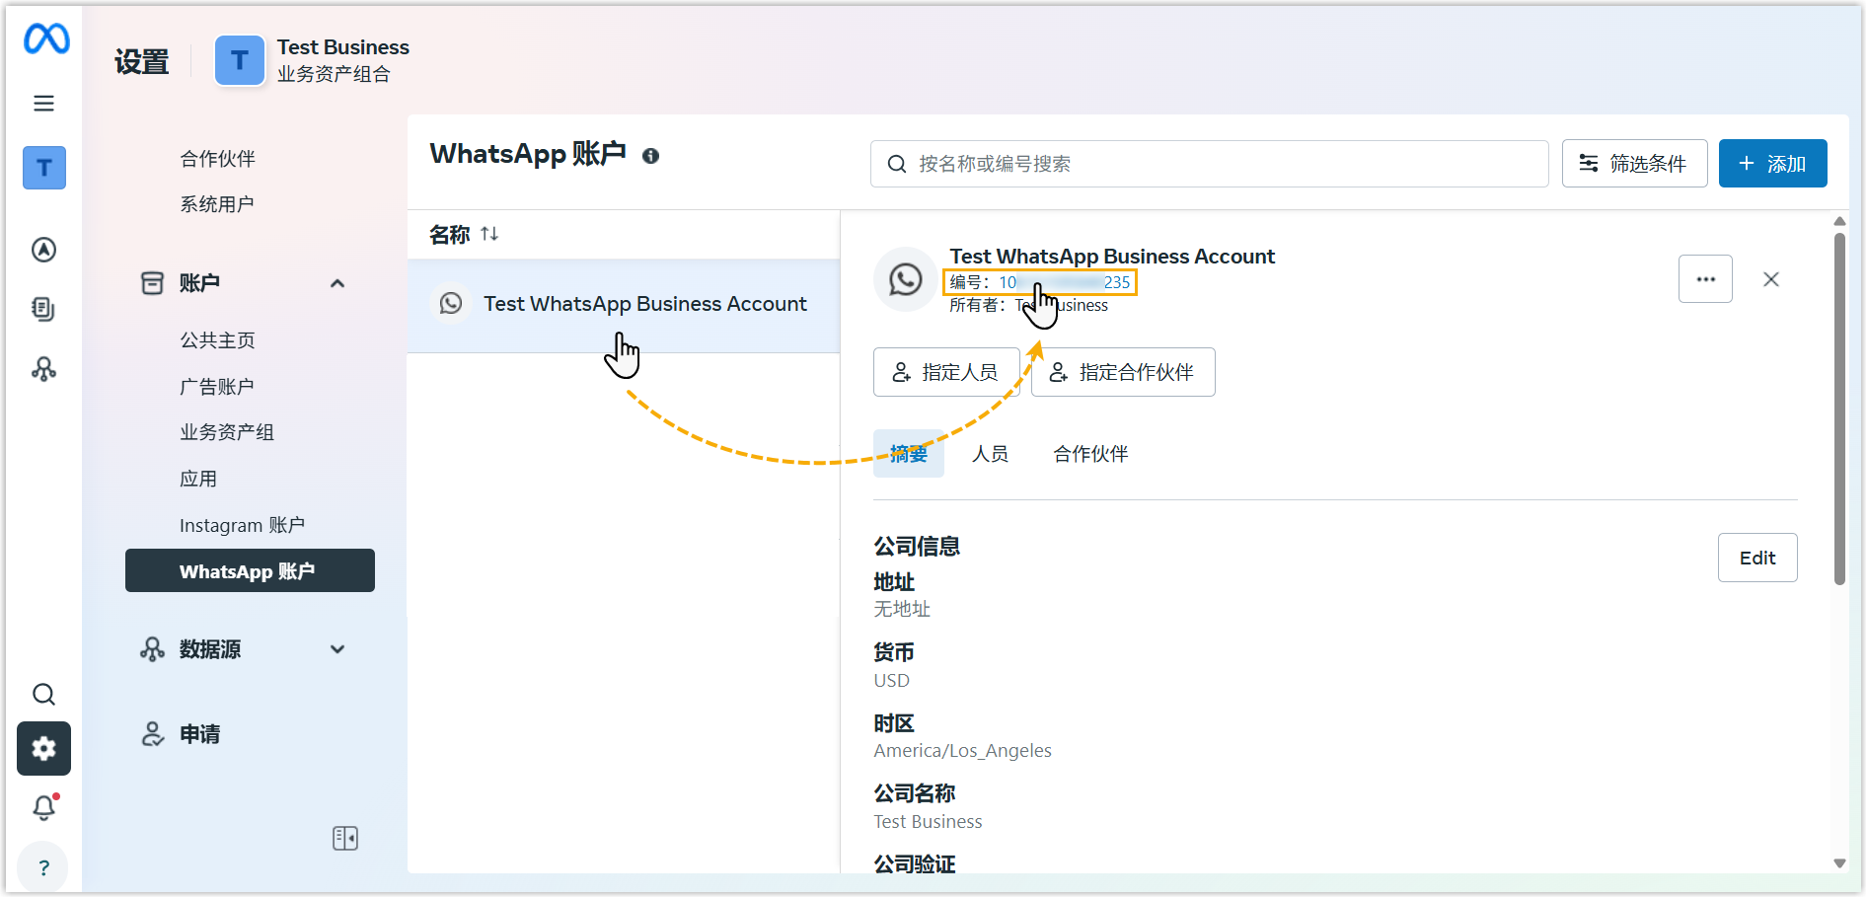Collapse the 账户 section chevron
Viewport: 1867px width, 898px height.
click(337, 284)
